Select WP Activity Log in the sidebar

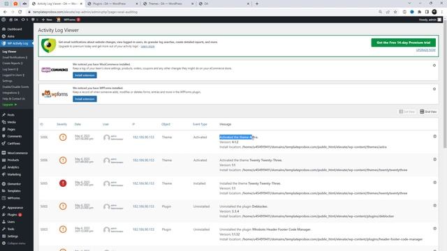pos(17,43)
